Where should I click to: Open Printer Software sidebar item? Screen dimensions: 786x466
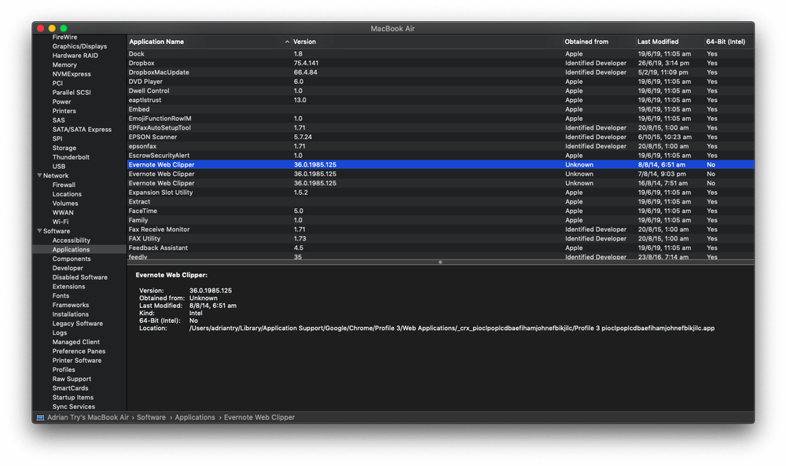tap(77, 361)
